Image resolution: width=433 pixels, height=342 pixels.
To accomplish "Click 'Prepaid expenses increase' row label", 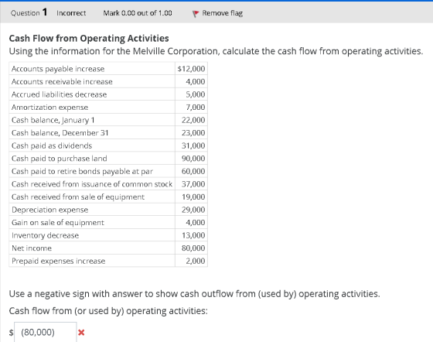I will pos(58,261).
